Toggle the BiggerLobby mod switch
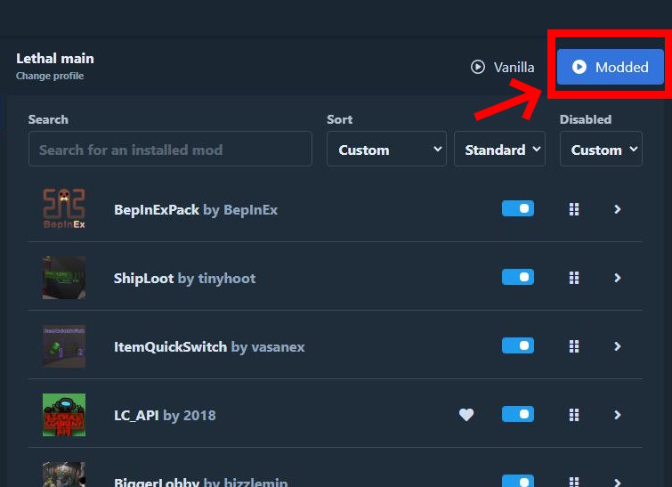672x487 pixels. 518,481
